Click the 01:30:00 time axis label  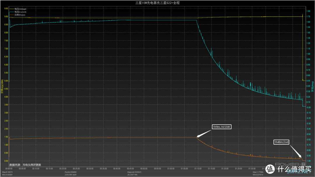pyautogui.click(x=252, y=169)
